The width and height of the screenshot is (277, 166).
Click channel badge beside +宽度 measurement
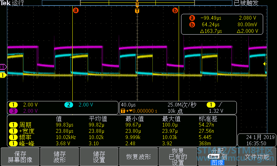[x=13, y=131]
